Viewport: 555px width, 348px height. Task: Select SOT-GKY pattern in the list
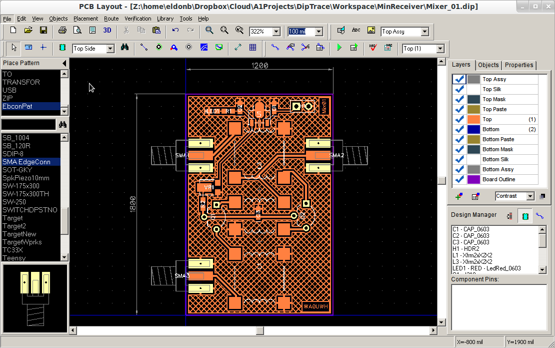coord(31,170)
